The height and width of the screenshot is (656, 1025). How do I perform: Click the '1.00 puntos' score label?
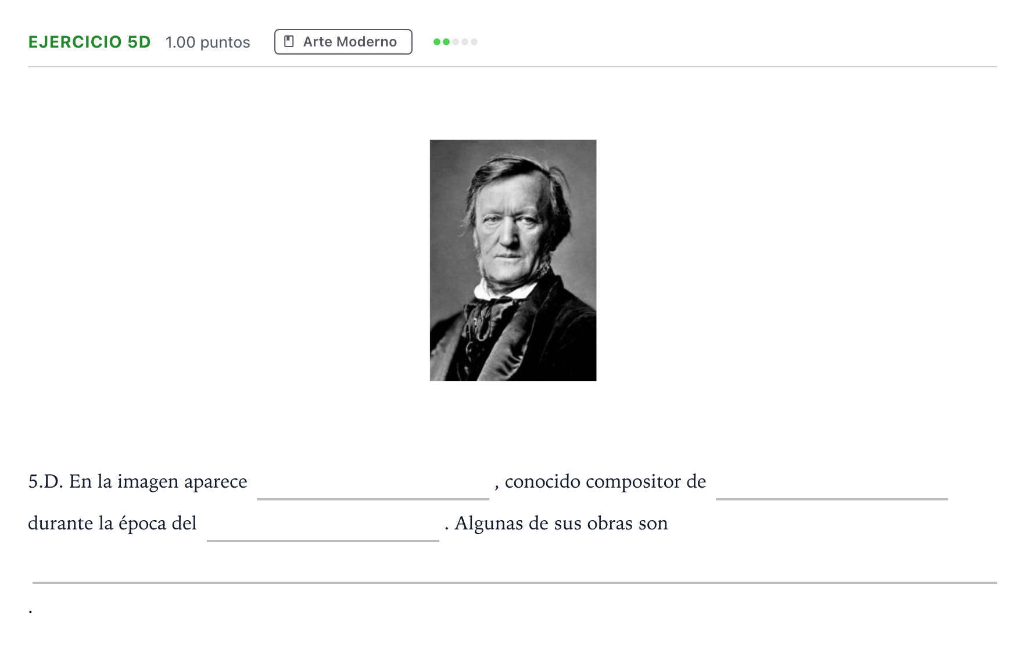click(208, 42)
